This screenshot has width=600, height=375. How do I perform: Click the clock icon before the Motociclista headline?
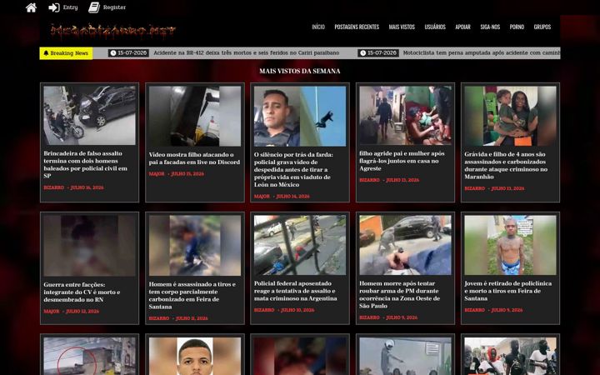[x=362, y=53]
